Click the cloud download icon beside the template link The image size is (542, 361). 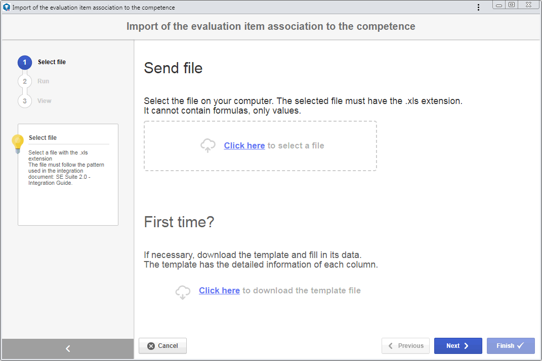click(x=183, y=292)
